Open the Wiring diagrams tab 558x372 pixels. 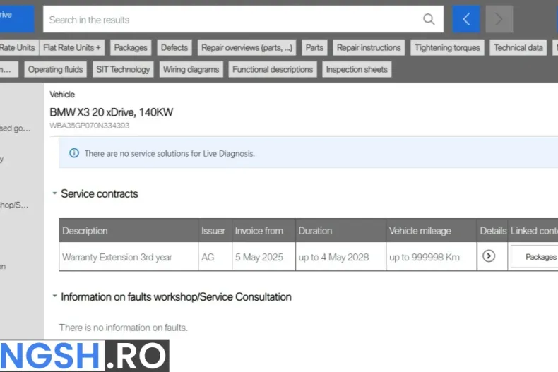tap(191, 69)
